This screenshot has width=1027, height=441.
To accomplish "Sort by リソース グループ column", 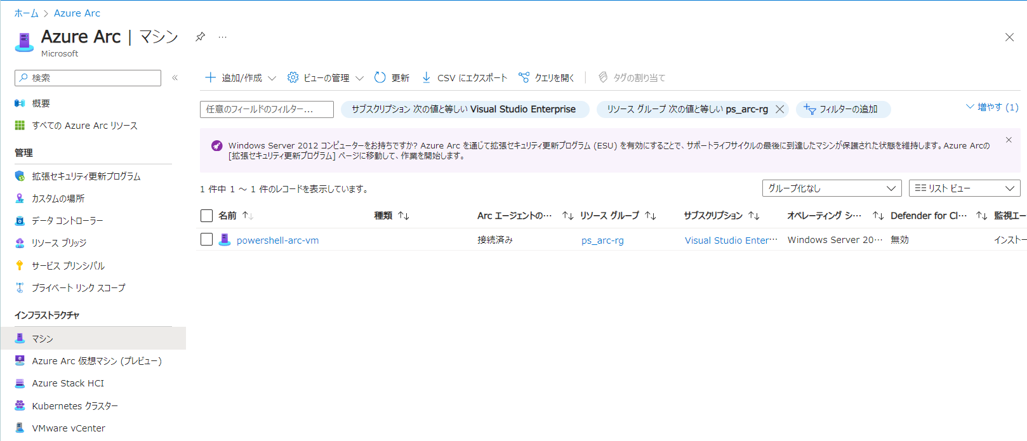I will coord(618,216).
